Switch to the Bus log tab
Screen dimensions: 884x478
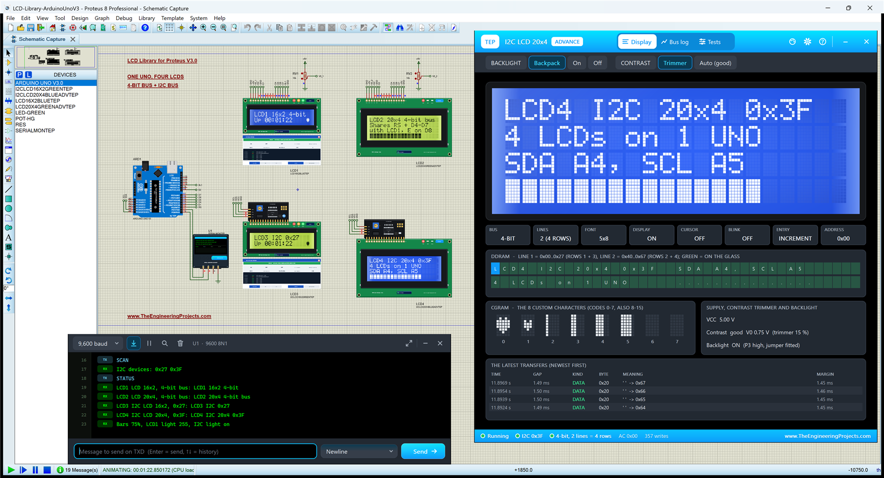675,42
